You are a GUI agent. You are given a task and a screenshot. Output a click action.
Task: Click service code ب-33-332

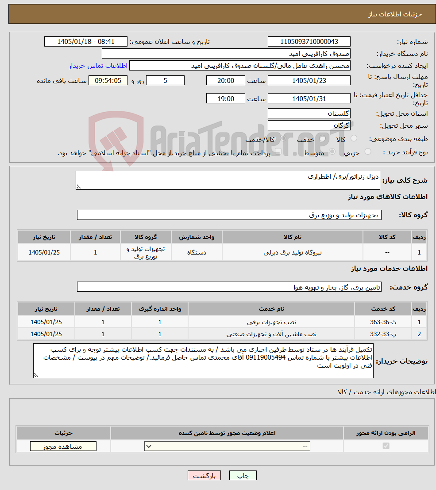tap(383, 334)
